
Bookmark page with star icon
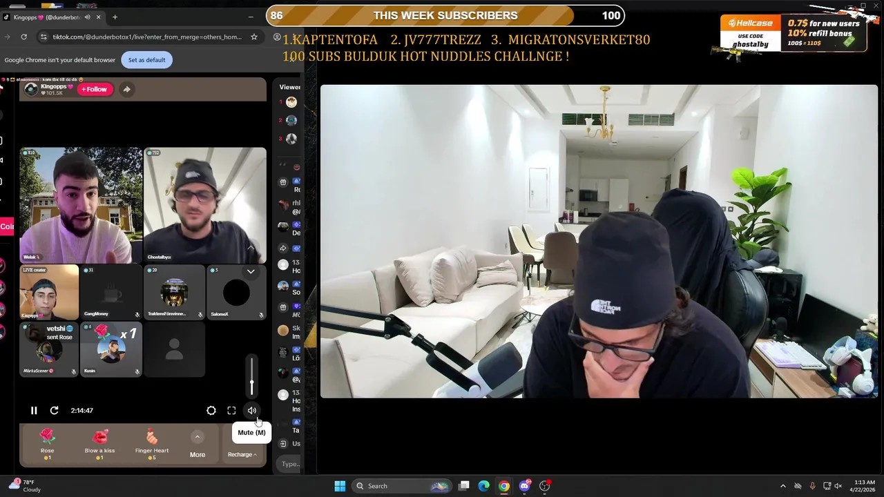[254, 37]
